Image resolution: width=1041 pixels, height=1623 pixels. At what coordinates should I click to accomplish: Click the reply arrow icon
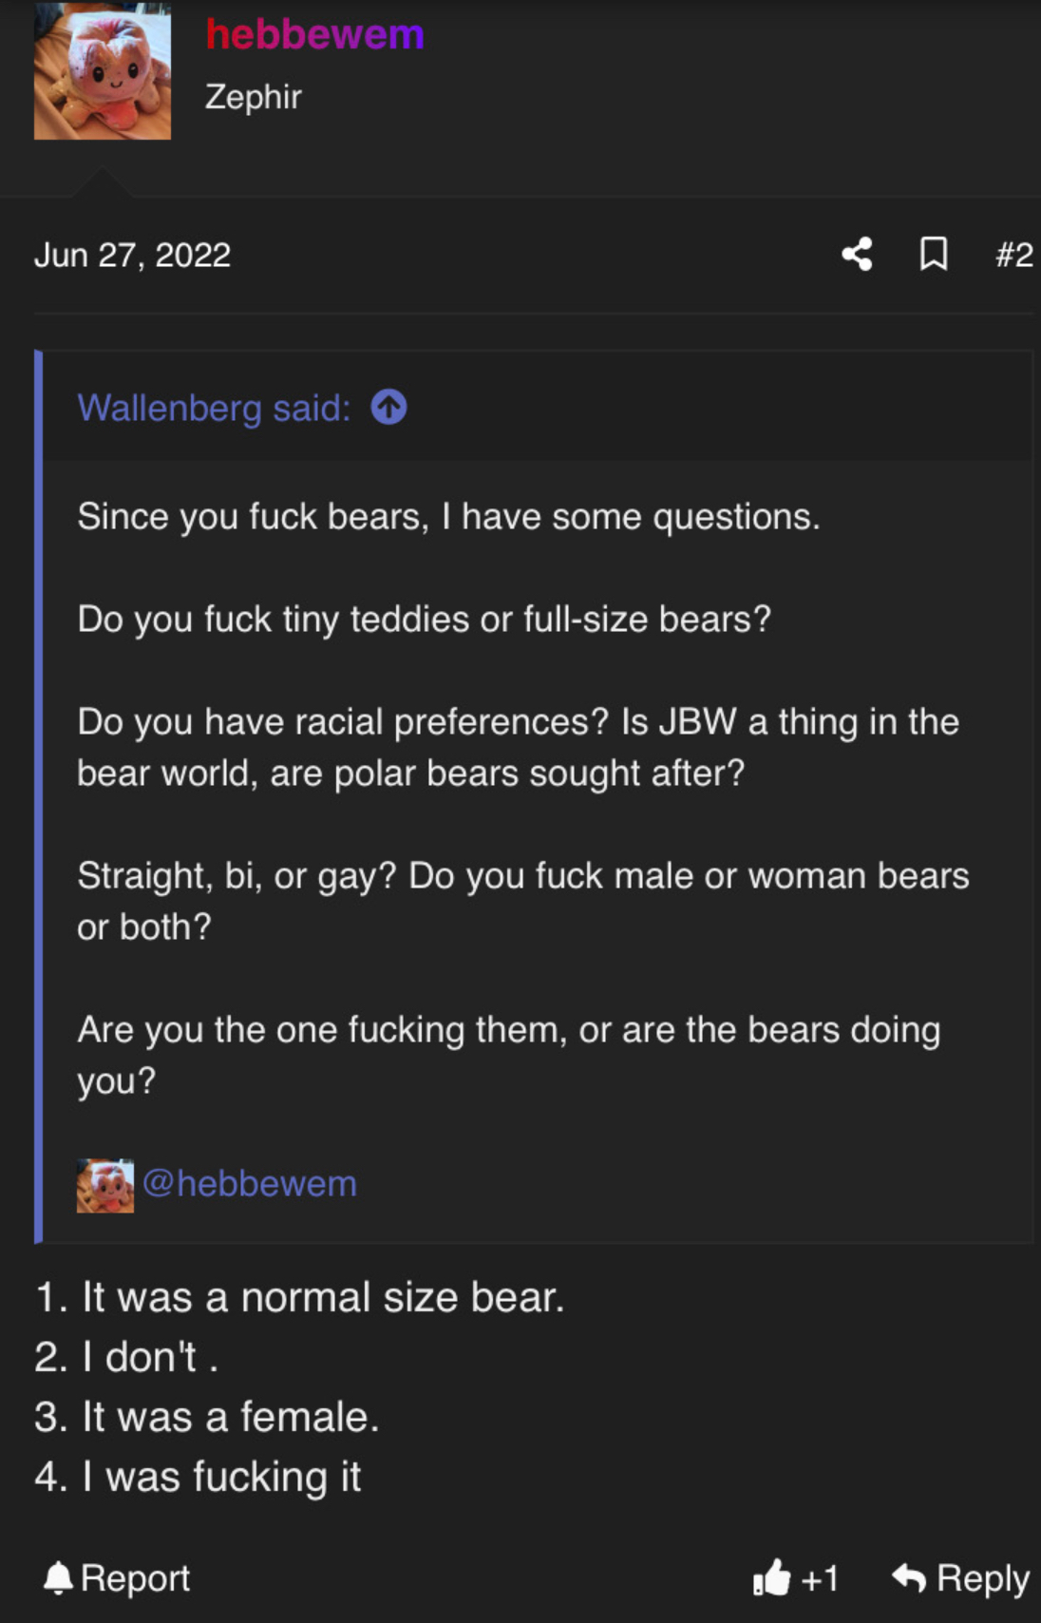(909, 1577)
